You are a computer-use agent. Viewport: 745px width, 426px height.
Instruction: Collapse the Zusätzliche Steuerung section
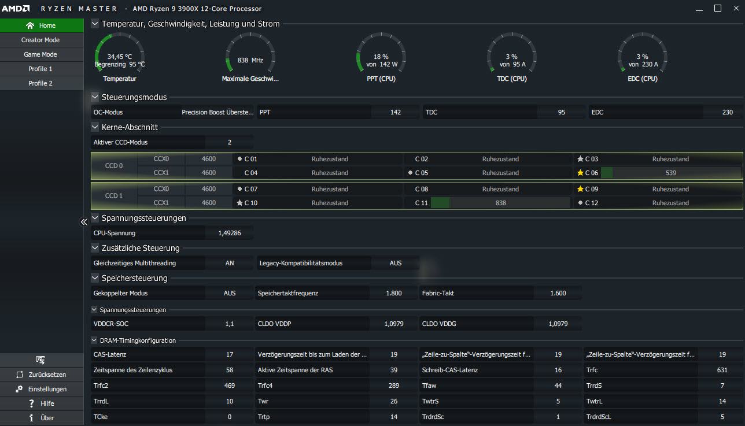pyautogui.click(x=95, y=248)
